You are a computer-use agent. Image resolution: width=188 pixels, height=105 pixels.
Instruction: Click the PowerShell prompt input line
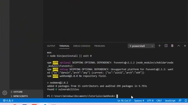point(83,96)
